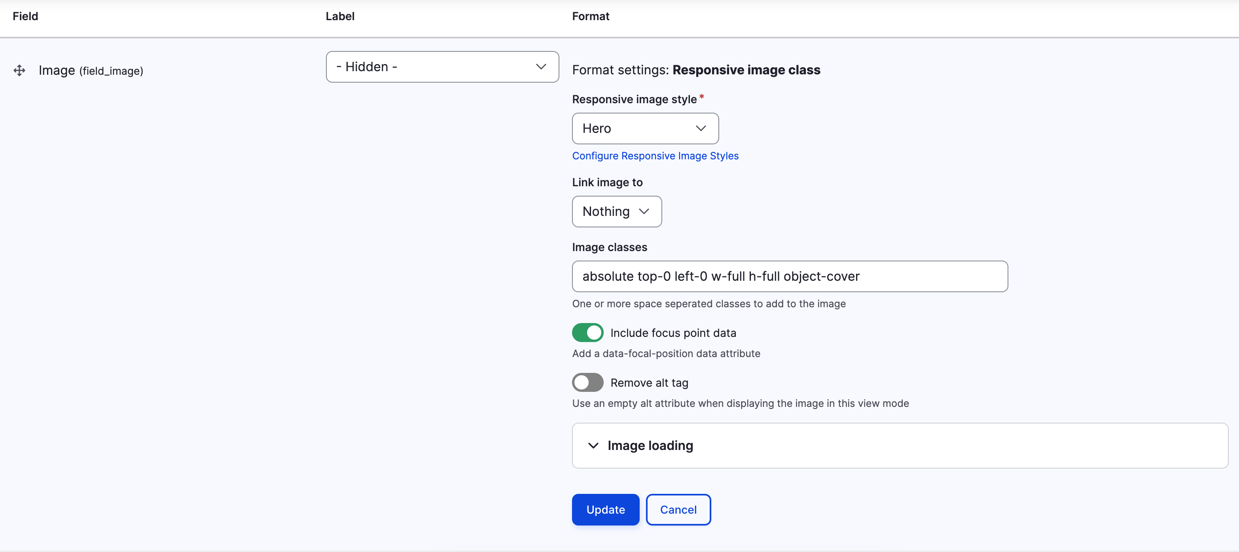Click the dropdown arrow on the Hidden label selector
This screenshot has width=1239, height=552.
tap(541, 67)
